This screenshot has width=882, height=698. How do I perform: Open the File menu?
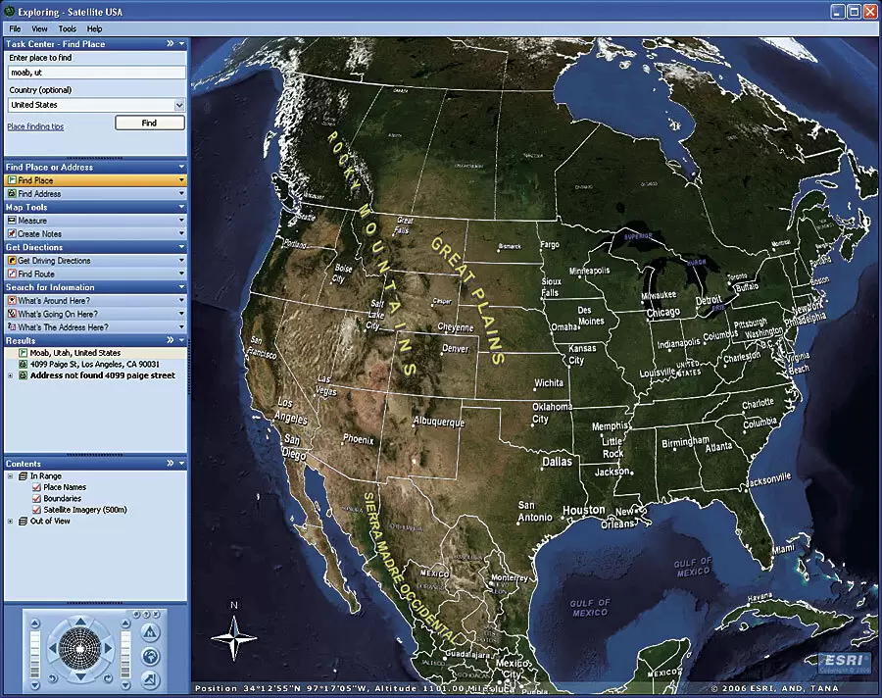(15, 28)
